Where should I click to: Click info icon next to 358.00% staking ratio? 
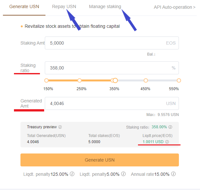click(x=170, y=127)
